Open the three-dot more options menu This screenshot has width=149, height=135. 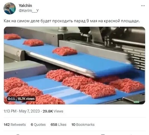143,6
